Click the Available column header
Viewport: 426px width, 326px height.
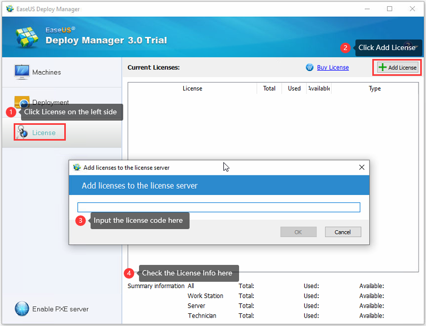[319, 88]
